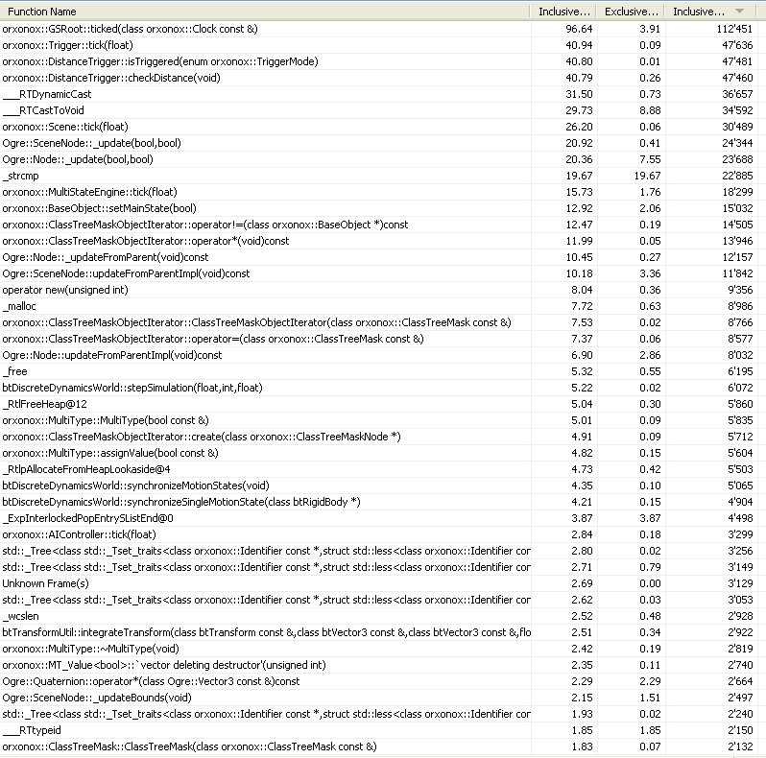Click exclusive value 19.67 in _strcmp row
The height and width of the screenshot is (758, 766).
point(647,176)
